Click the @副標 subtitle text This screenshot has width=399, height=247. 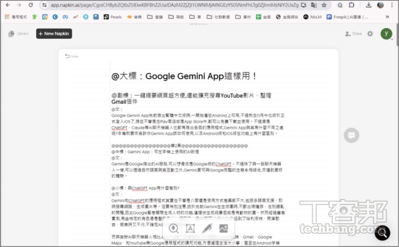(191, 98)
